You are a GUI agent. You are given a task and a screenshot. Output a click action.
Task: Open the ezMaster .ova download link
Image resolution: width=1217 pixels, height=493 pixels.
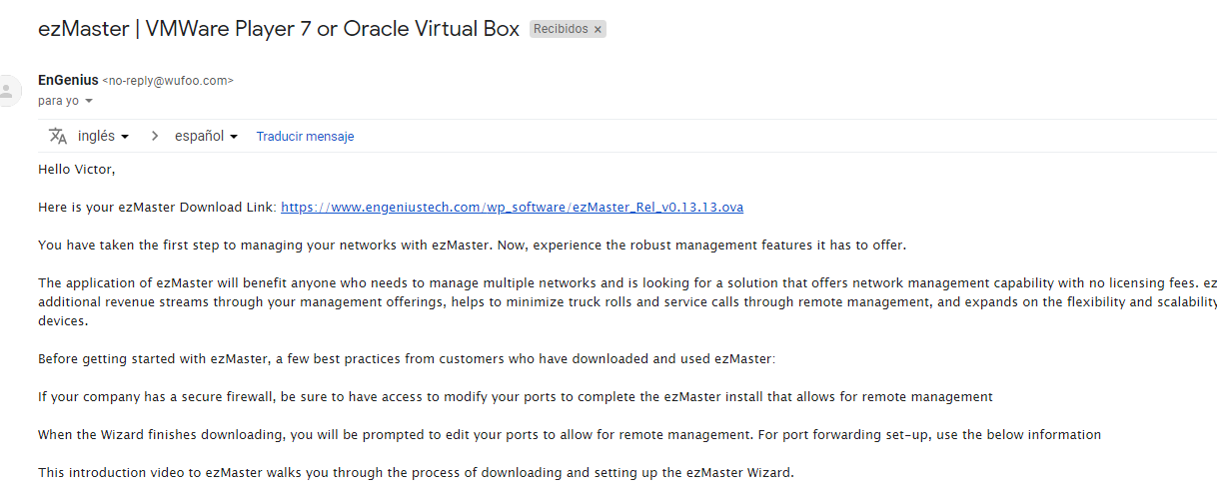click(512, 208)
